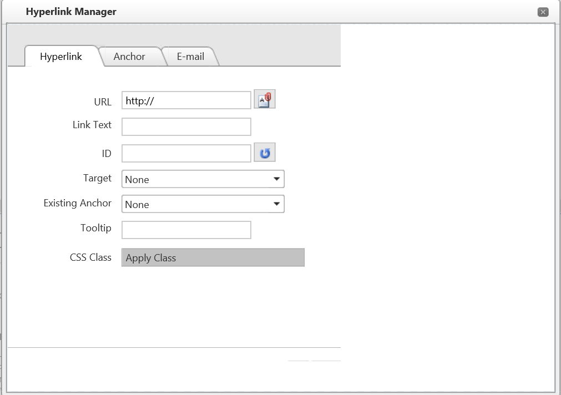Click the refresh icon next to ID field
561x395 pixels.
pyautogui.click(x=265, y=153)
